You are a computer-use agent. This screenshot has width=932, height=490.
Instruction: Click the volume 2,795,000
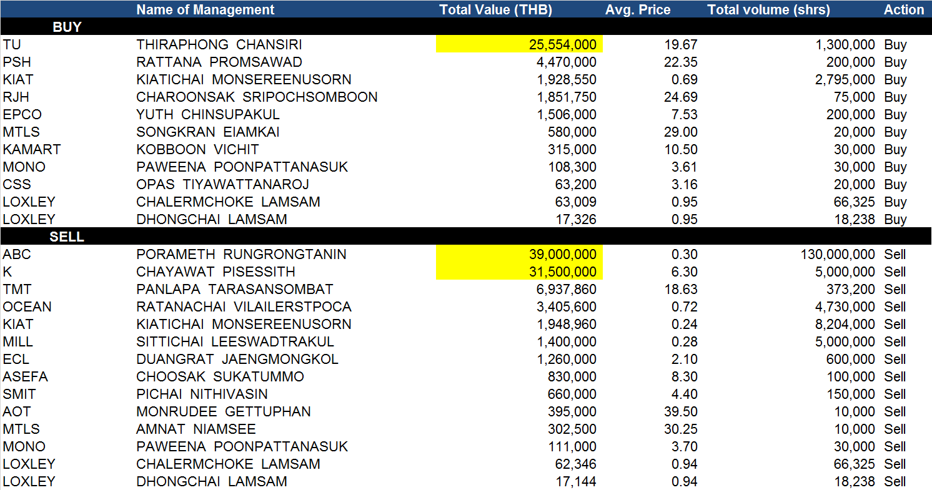[845, 79]
